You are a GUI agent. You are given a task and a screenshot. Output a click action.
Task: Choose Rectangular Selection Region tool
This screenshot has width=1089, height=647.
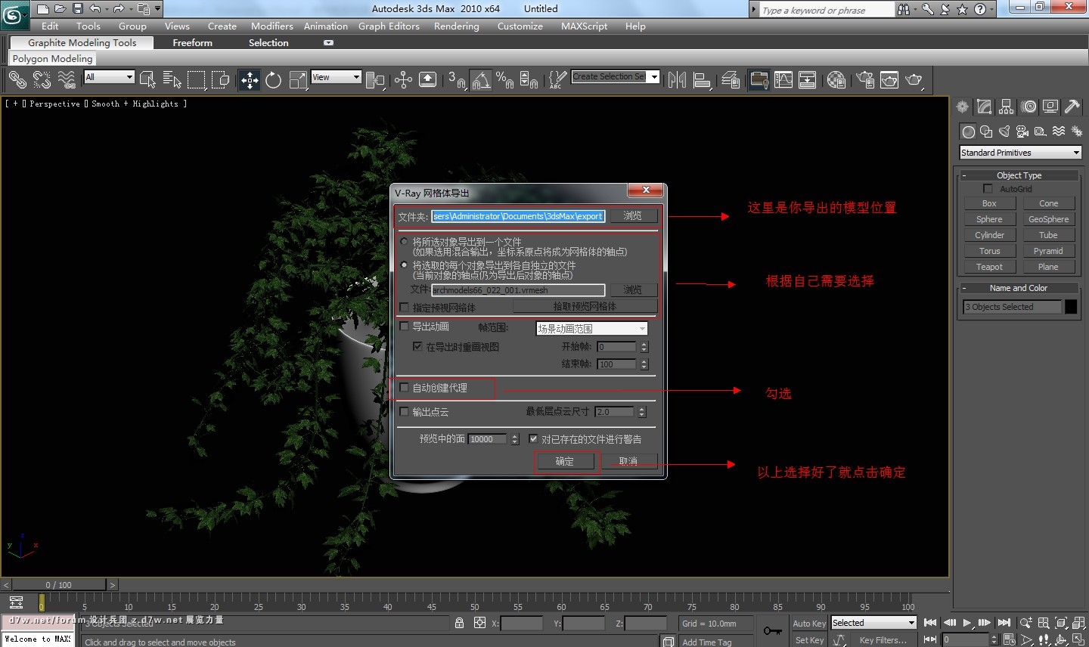[197, 79]
